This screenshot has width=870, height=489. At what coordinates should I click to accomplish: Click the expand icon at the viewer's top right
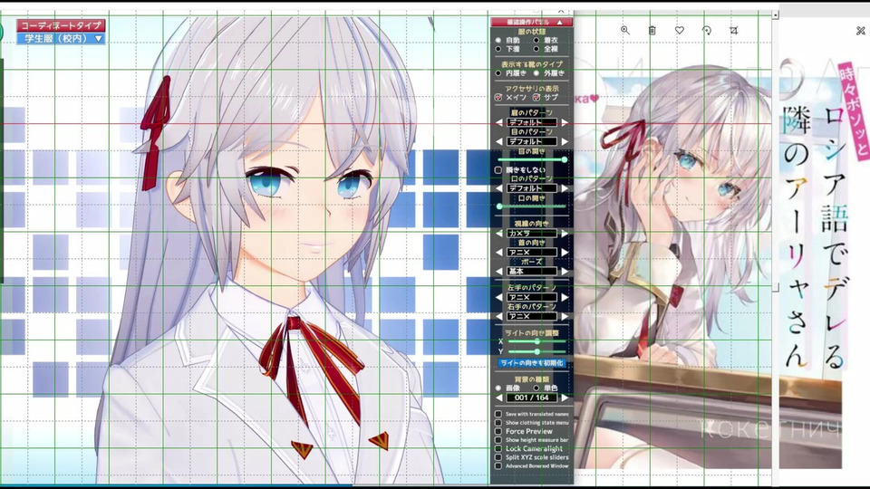[x=861, y=31]
